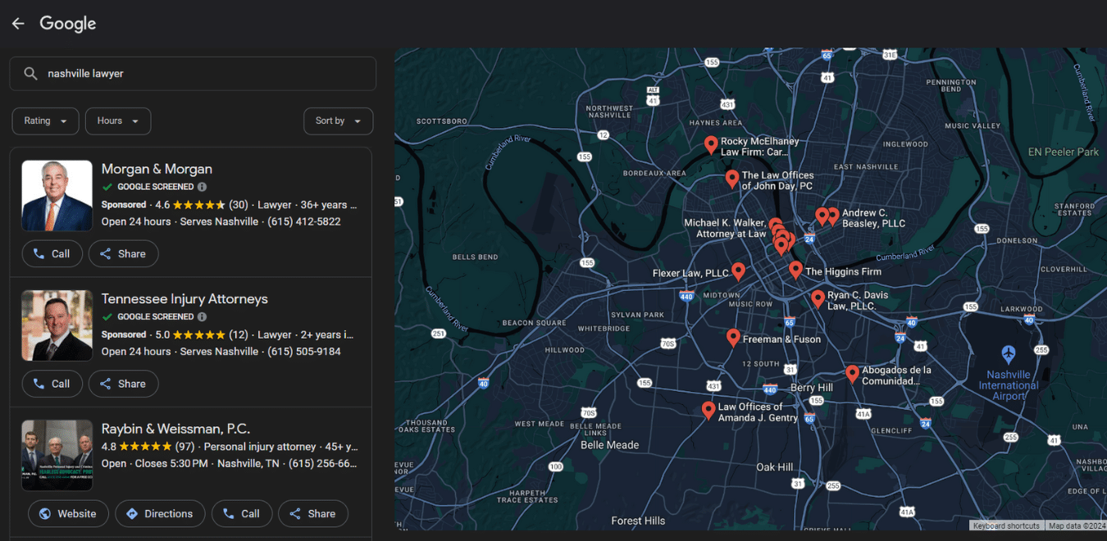Click the Forest Hills map label
1107x541 pixels.
pyautogui.click(x=638, y=521)
